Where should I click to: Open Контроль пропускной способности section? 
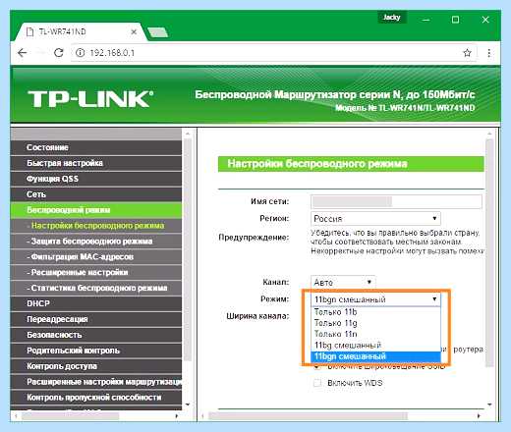96,398
